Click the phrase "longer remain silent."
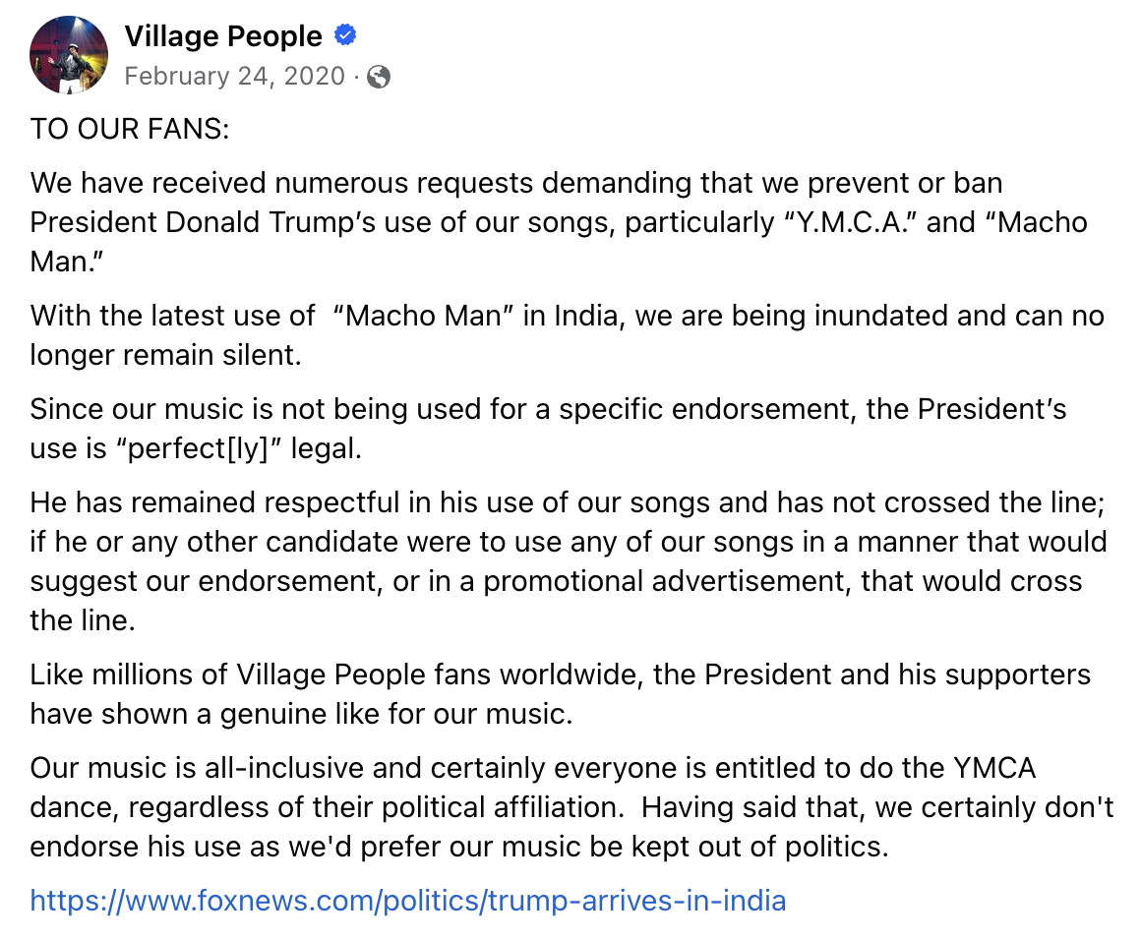 pyautogui.click(x=165, y=356)
